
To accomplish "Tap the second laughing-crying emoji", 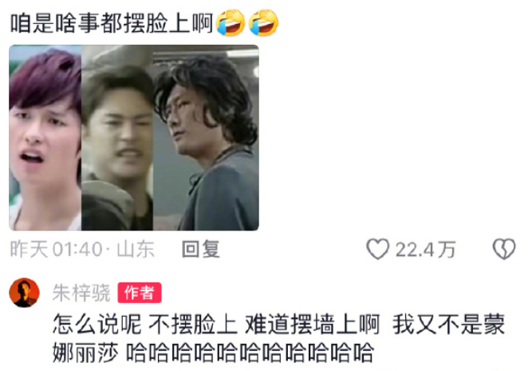I will tap(264, 23).
